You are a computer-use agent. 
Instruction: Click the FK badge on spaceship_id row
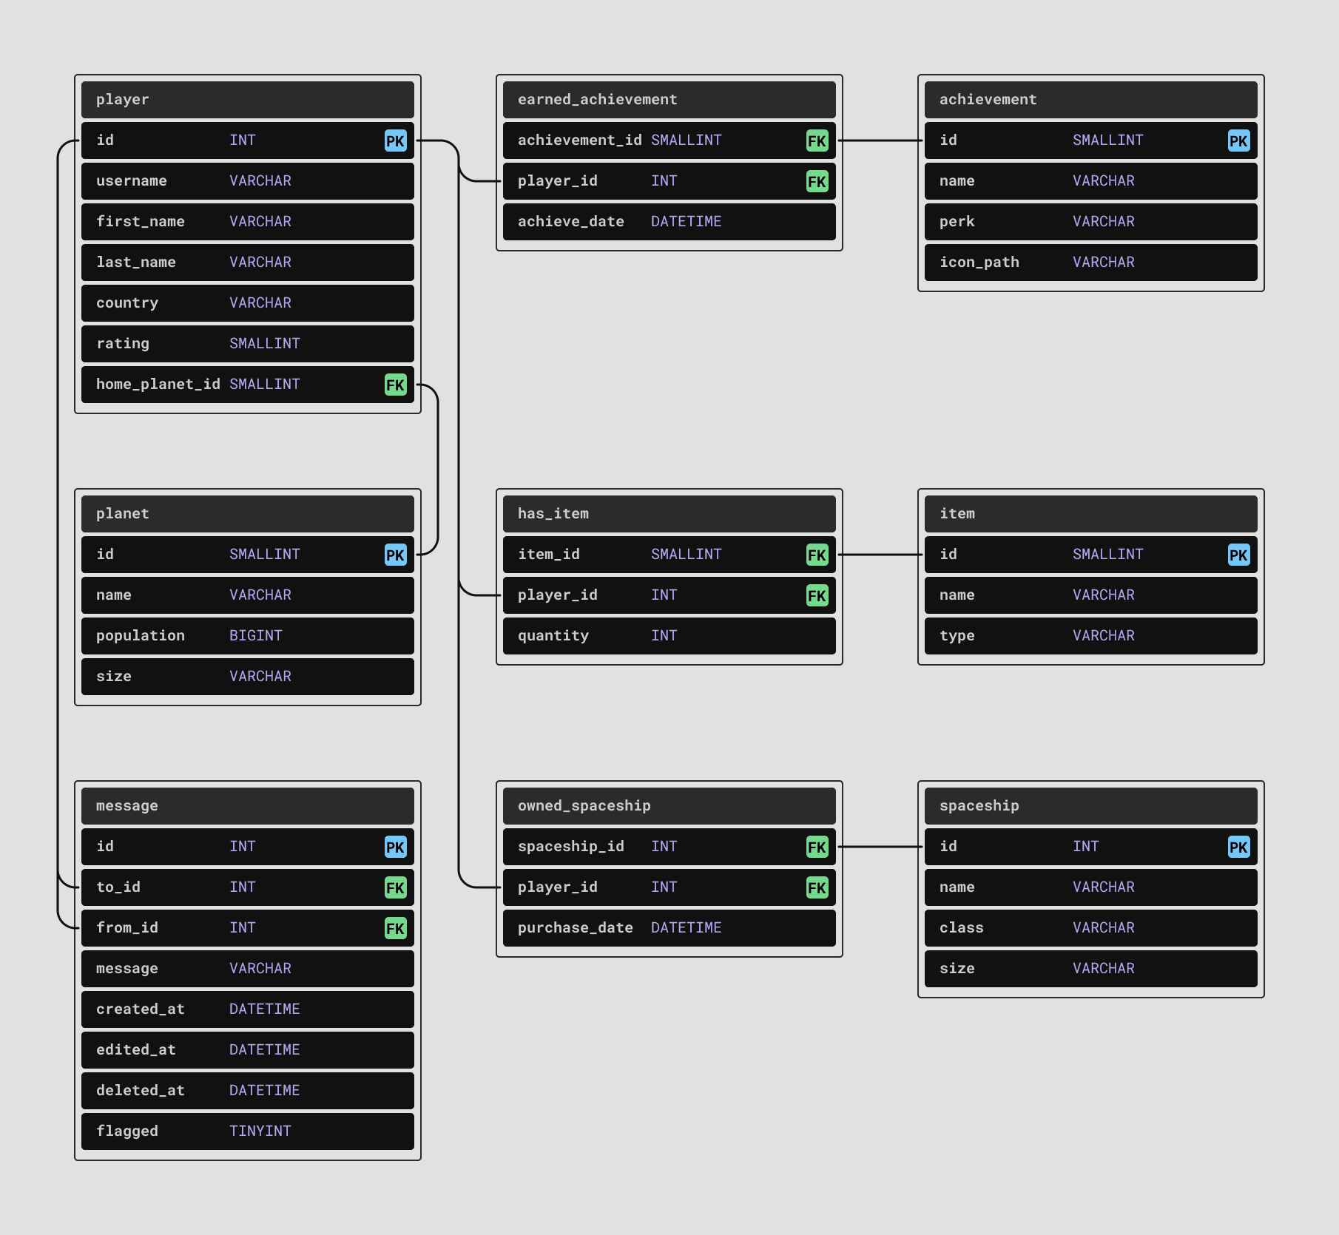coord(817,847)
